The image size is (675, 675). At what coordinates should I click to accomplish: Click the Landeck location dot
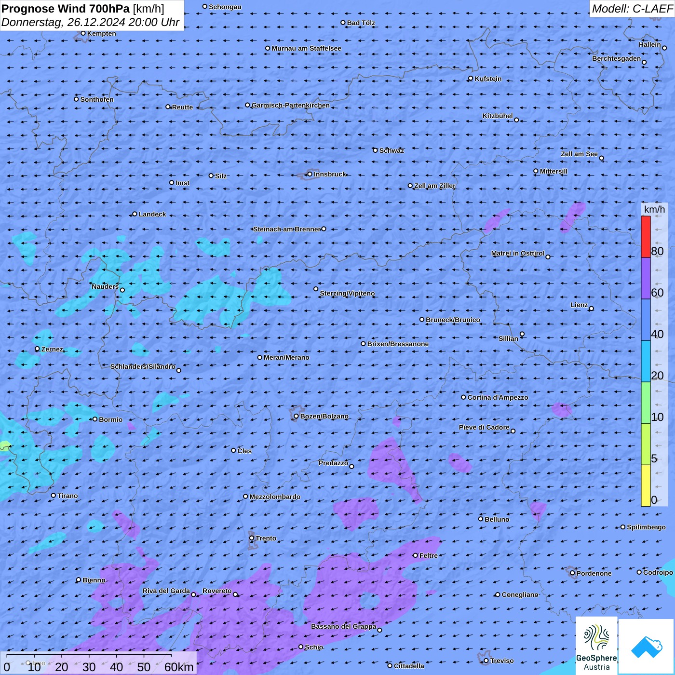tap(135, 214)
